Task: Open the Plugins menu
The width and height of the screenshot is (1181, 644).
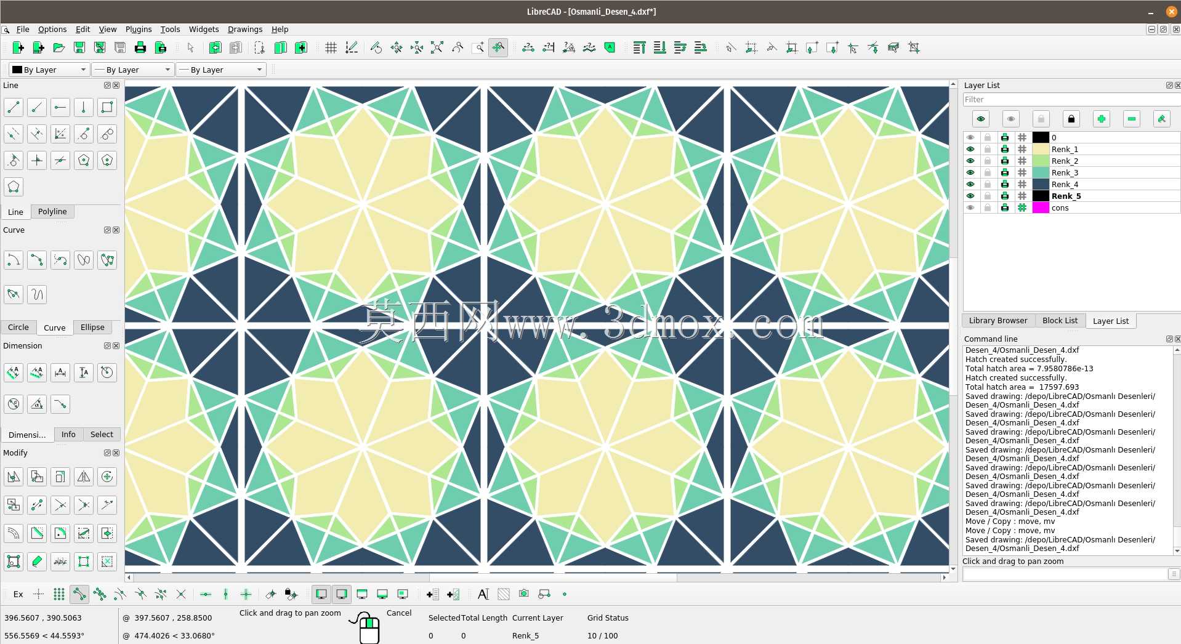Action: click(139, 29)
